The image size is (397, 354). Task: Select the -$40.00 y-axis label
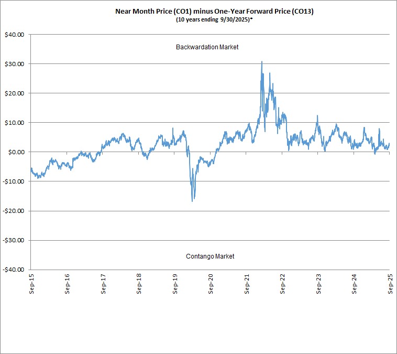[x=14, y=270]
